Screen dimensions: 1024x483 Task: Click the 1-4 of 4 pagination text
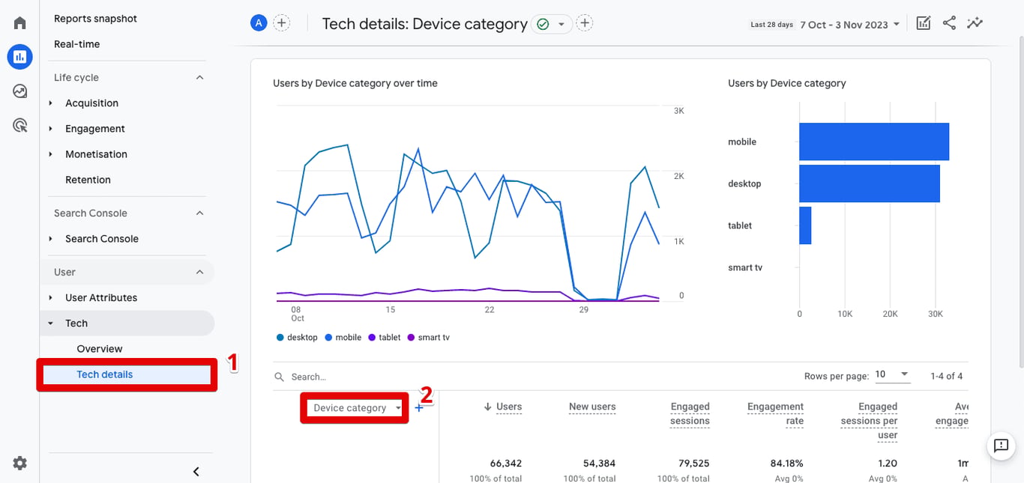coord(946,376)
